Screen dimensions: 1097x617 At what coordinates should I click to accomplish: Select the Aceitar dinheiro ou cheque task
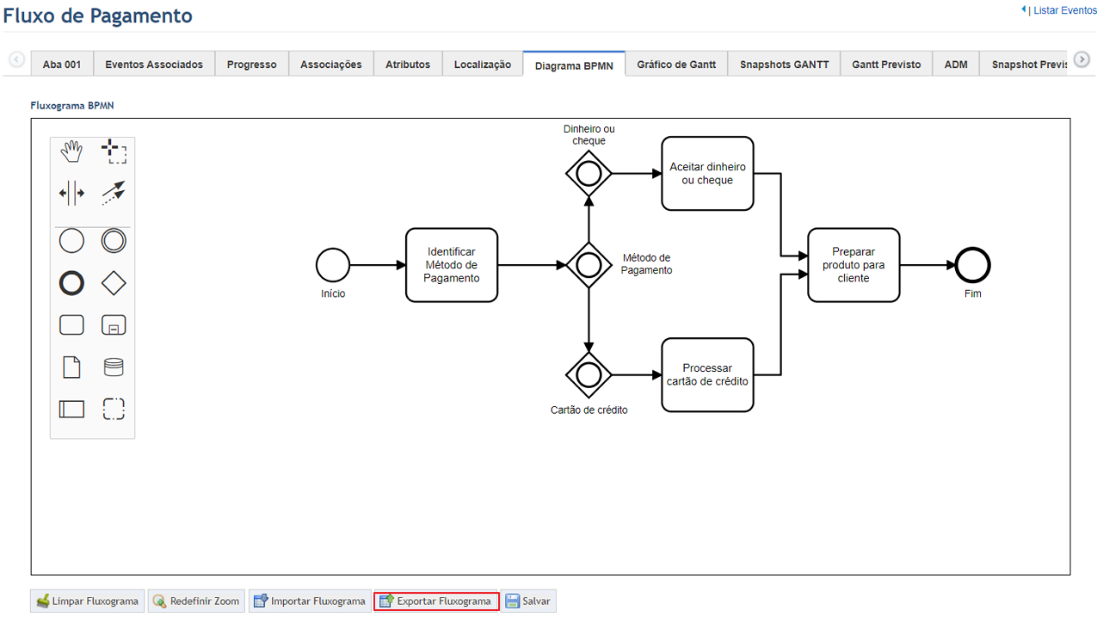tap(707, 173)
